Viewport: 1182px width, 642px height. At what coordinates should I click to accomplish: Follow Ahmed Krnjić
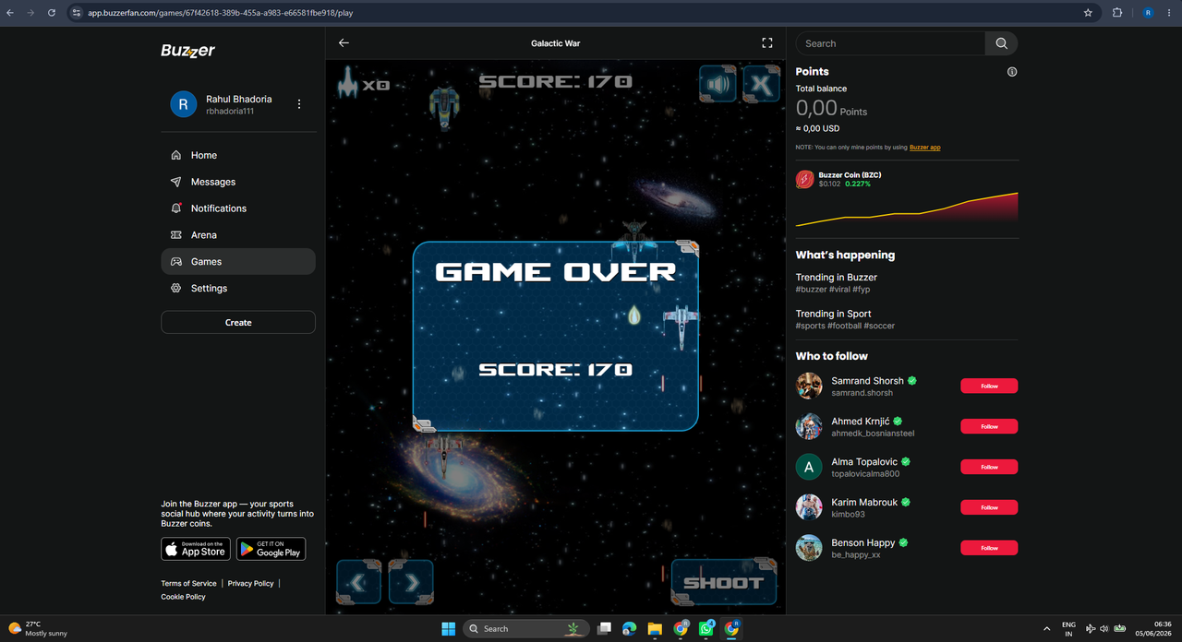pyautogui.click(x=989, y=426)
